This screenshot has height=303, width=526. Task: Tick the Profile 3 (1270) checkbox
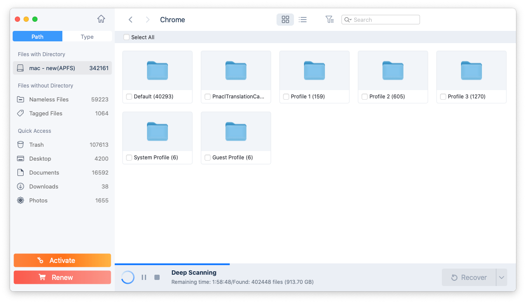pos(443,97)
